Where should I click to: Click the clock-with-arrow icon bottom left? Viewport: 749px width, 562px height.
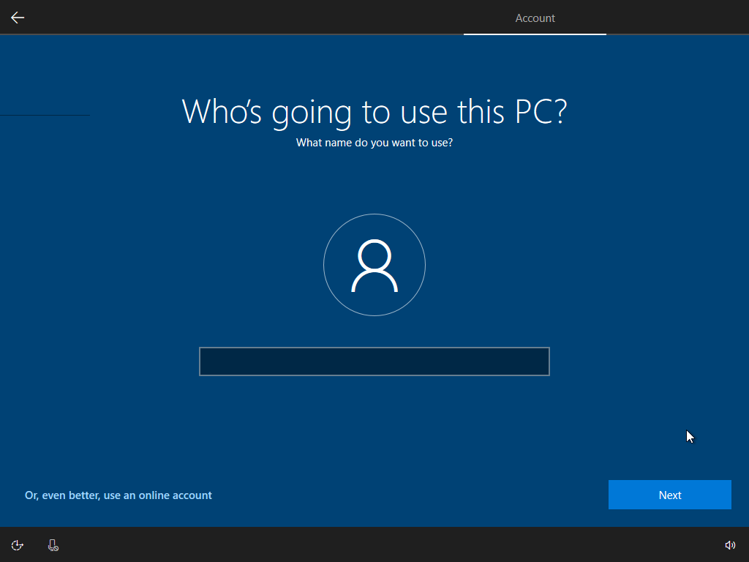pos(17,544)
